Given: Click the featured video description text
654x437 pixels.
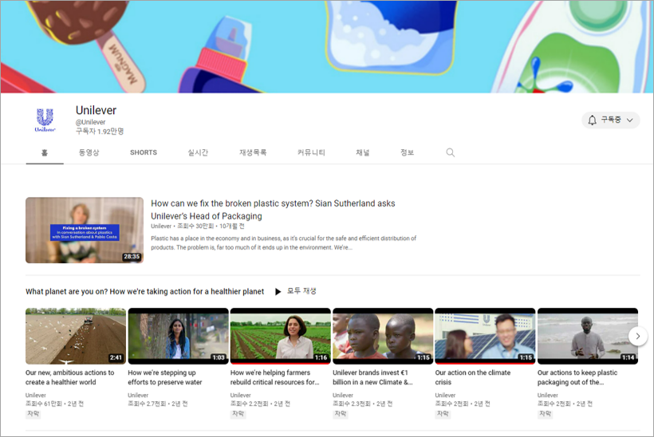Looking at the screenshot, I should (284, 242).
